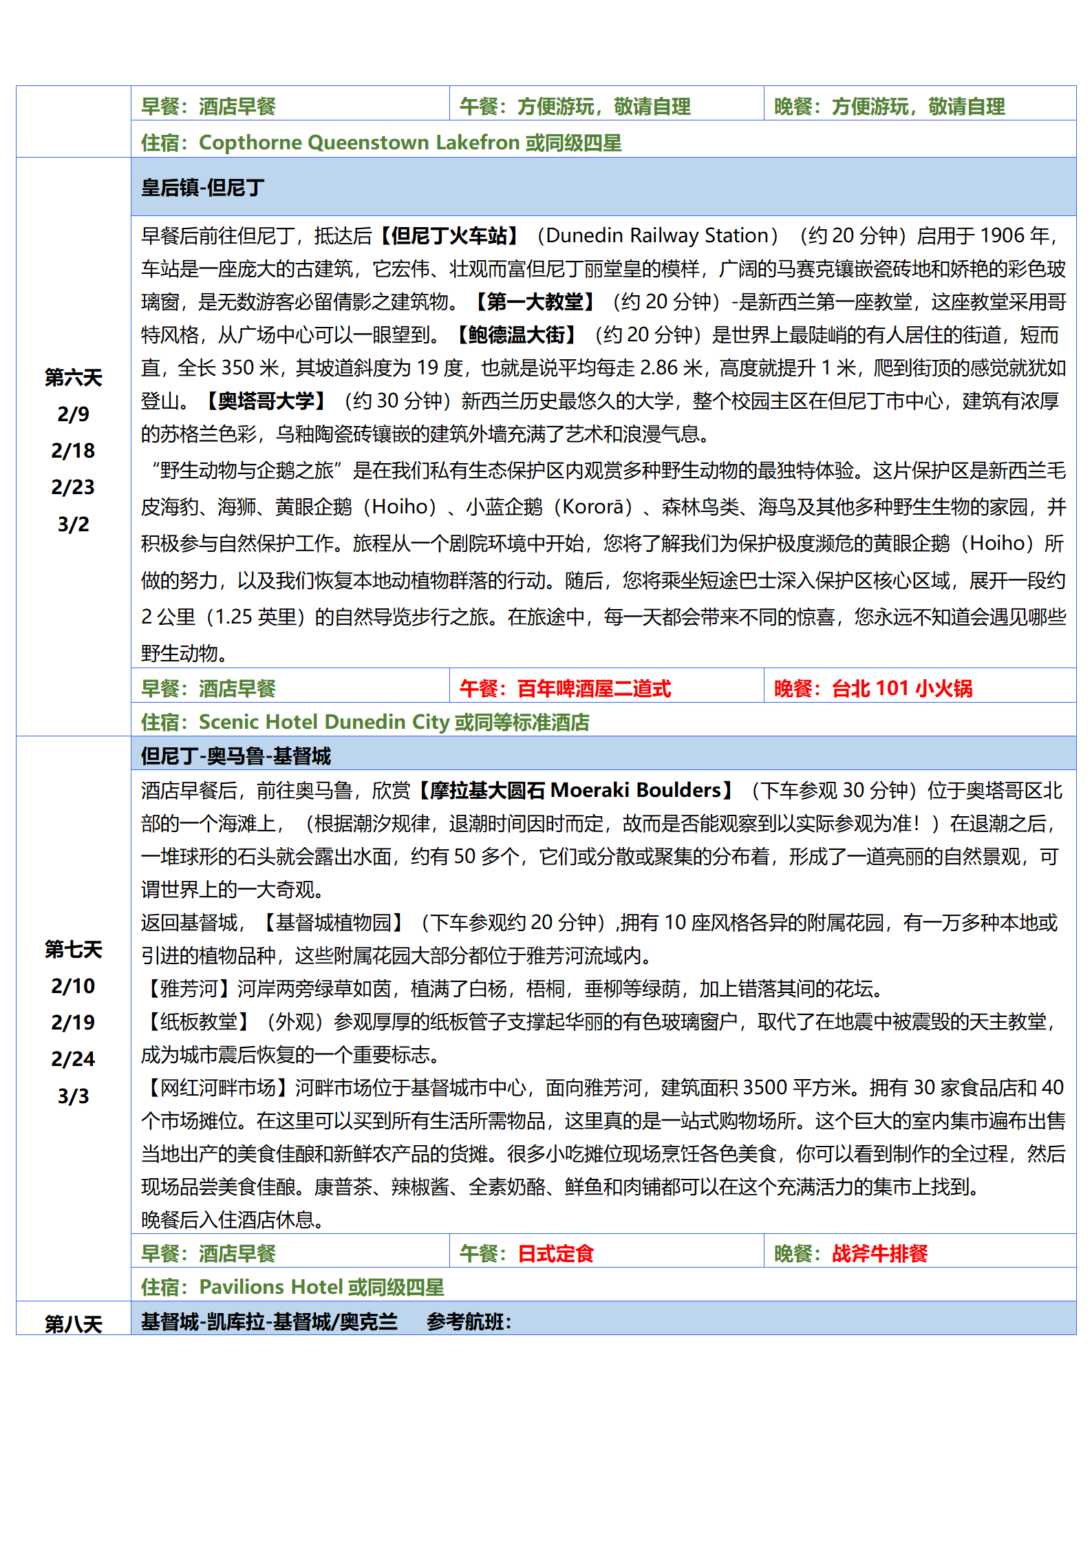Click the 第七天 day label
1092x1545 pixels.
(73, 949)
